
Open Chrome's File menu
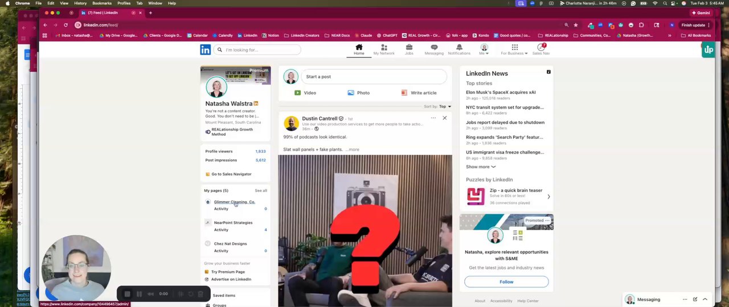[38, 3]
